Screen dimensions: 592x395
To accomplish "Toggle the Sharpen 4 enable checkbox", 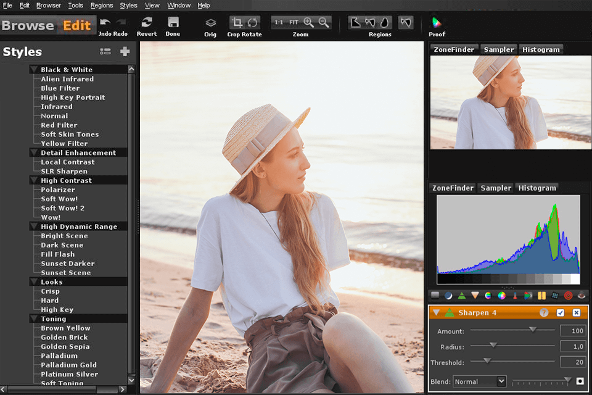I will [561, 313].
